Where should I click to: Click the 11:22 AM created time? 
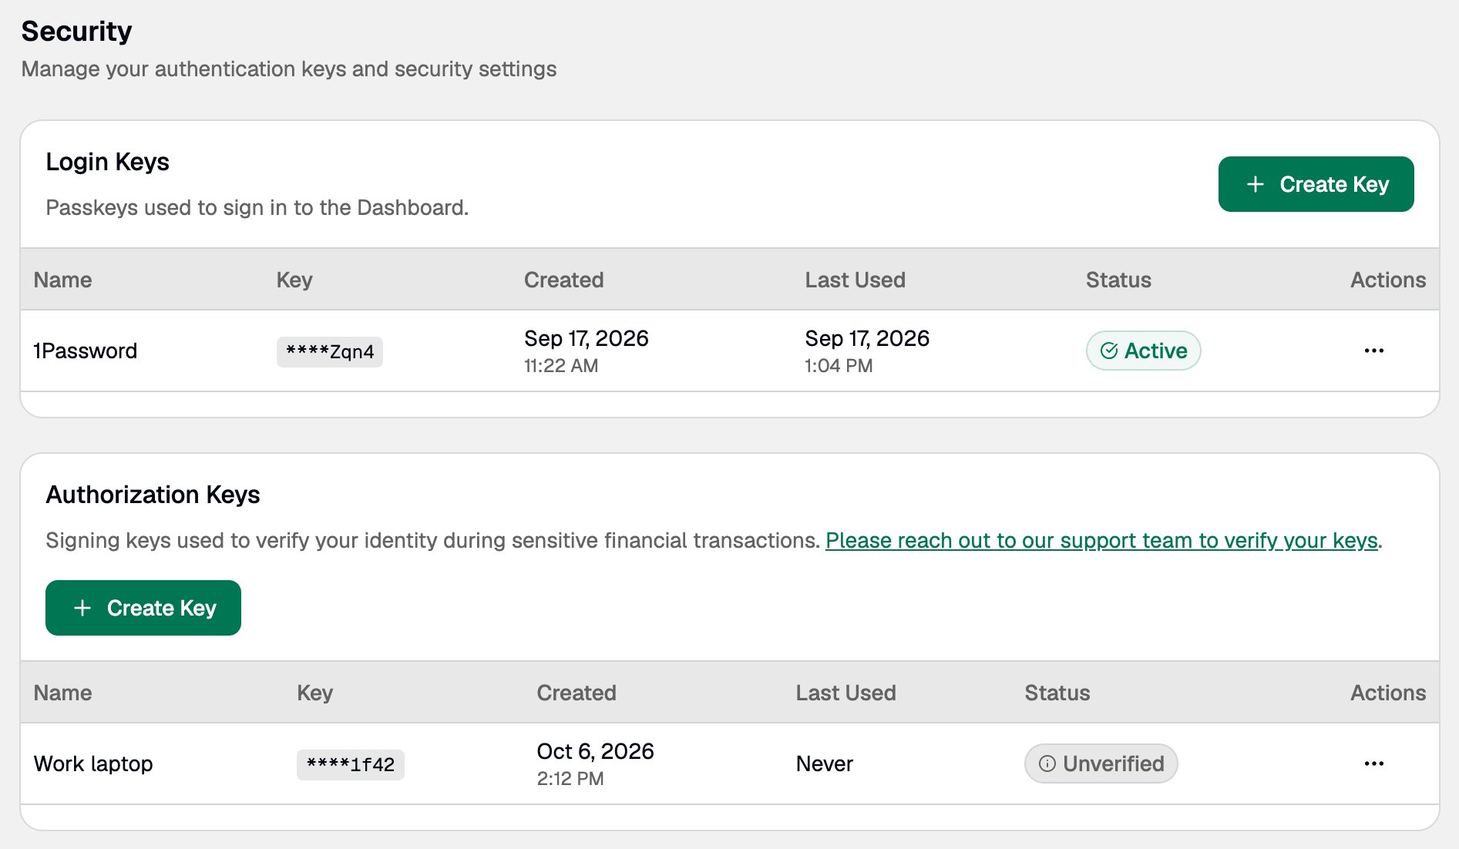coord(561,366)
